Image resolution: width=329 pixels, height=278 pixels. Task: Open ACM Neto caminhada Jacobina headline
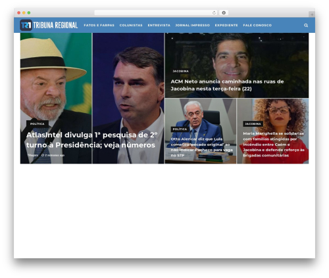point(227,85)
